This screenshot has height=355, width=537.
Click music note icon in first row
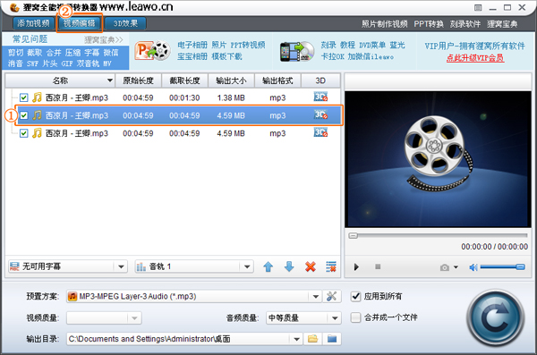37,97
